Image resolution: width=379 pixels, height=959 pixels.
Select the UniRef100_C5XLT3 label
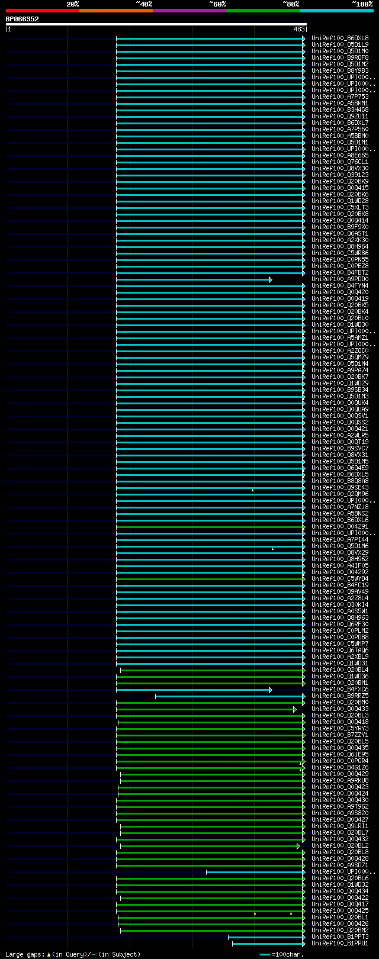click(x=340, y=207)
